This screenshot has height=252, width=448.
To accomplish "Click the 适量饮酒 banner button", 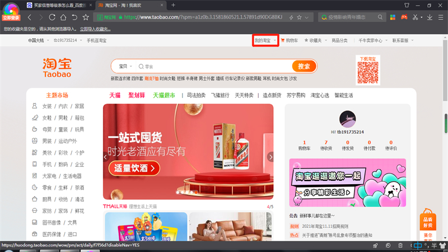I will [134, 168].
